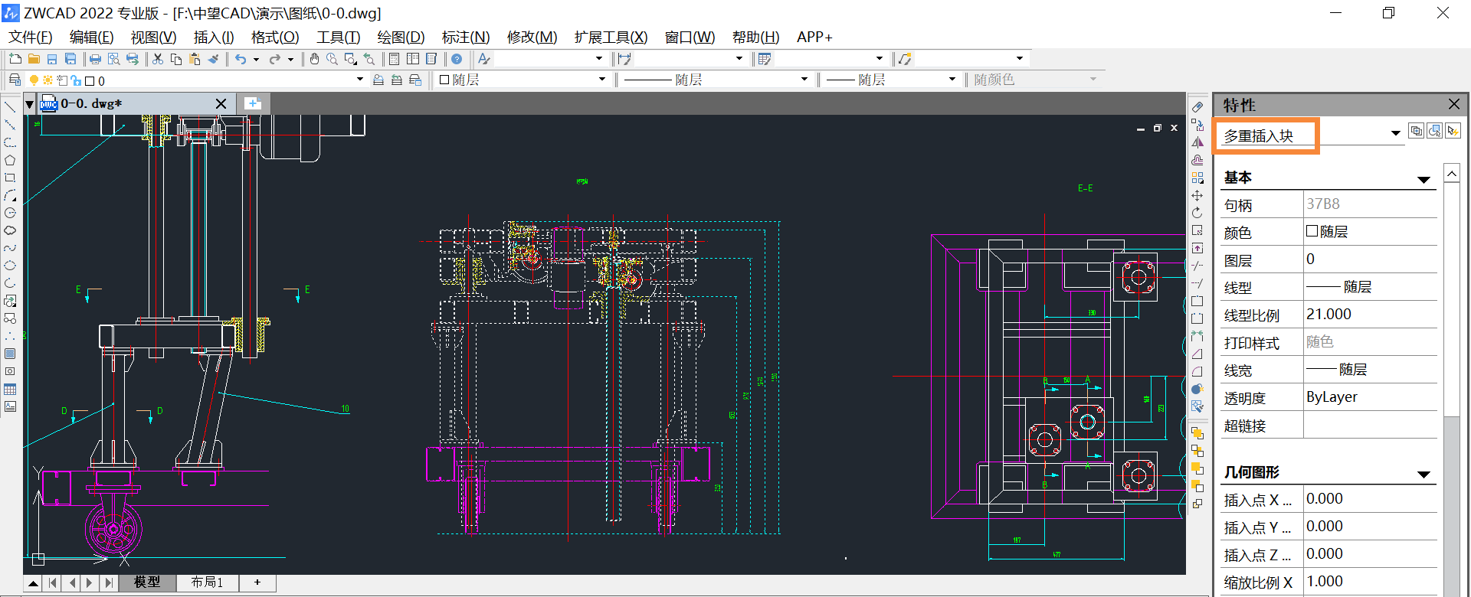Collapse the 基本 properties section
1471x597 pixels.
[1424, 180]
